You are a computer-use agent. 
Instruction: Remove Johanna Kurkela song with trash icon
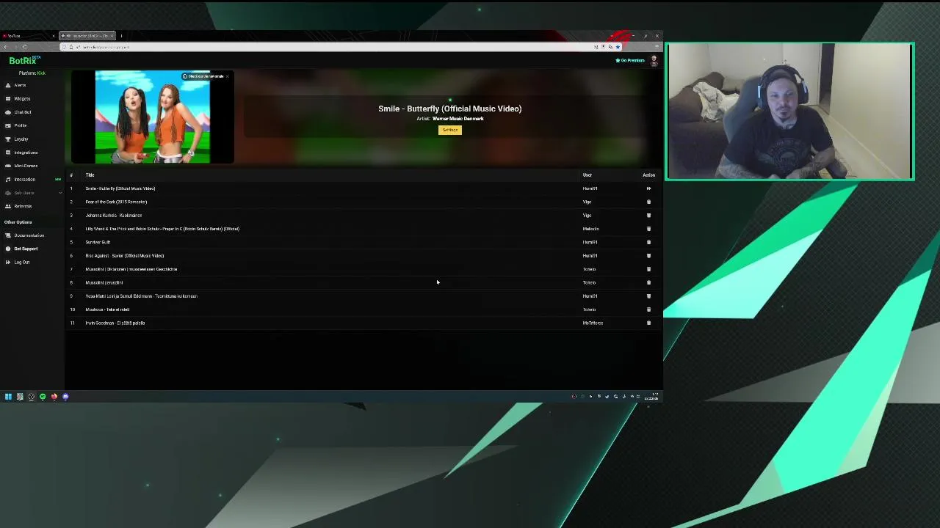click(x=648, y=216)
